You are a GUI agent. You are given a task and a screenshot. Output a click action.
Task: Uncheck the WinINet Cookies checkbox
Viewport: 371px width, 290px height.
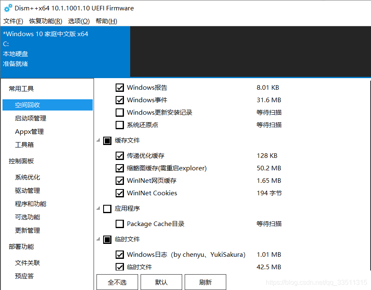coord(120,193)
